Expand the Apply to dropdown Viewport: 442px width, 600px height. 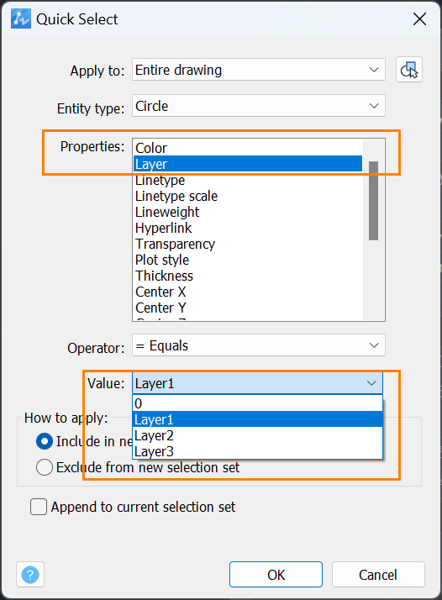[x=259, y=70]
